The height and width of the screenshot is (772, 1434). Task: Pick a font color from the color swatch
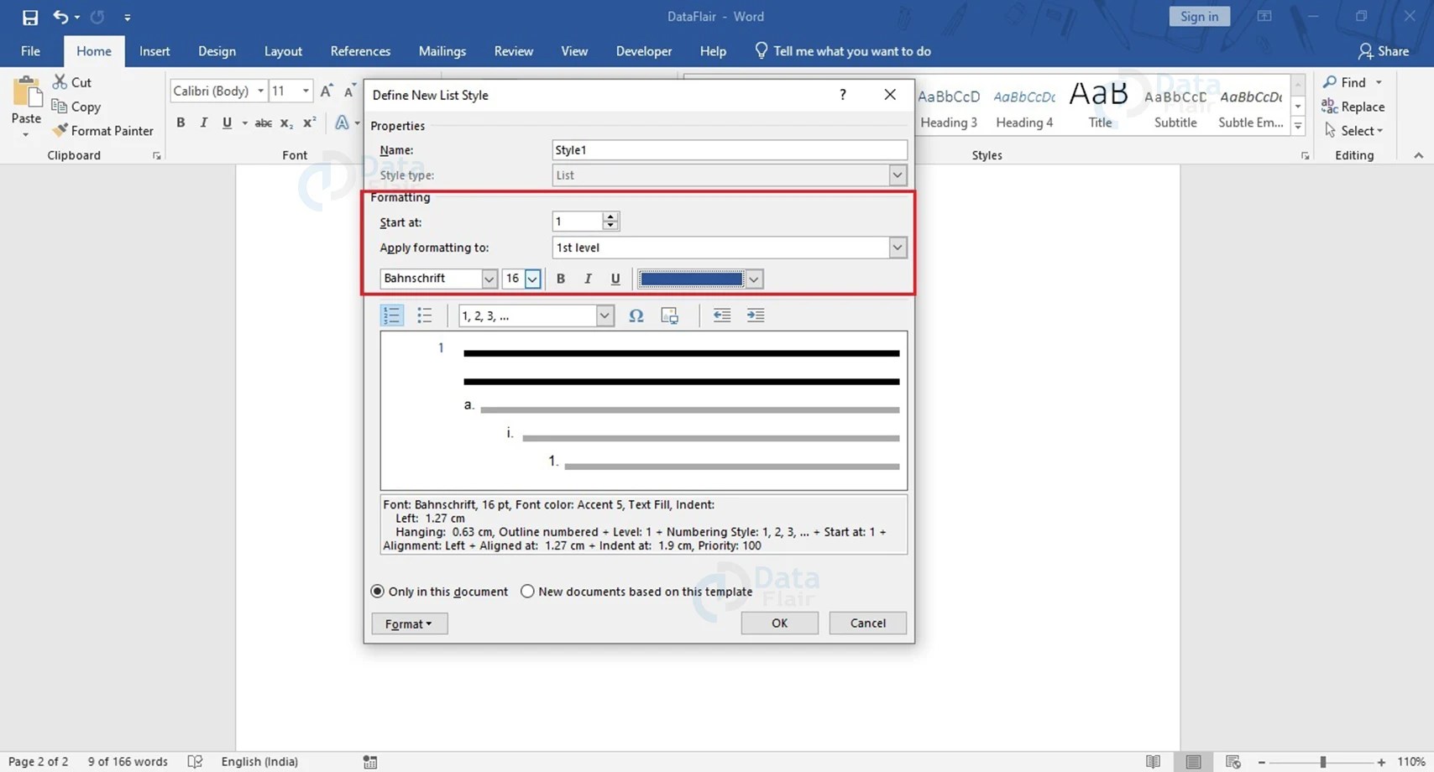(692, 278)
